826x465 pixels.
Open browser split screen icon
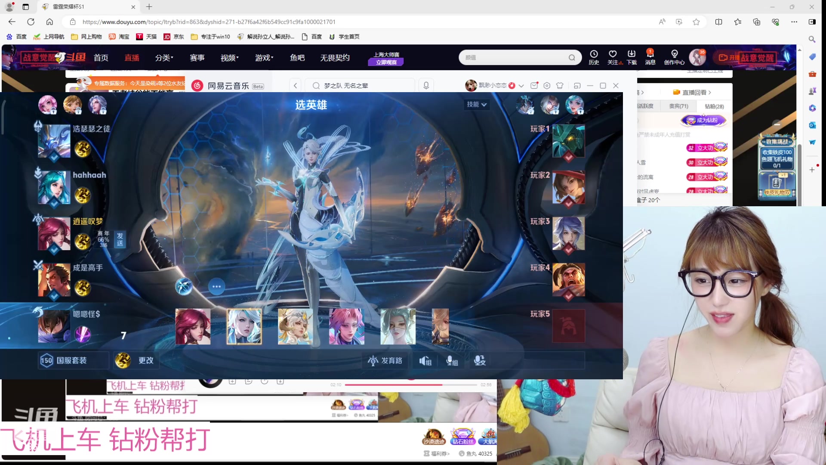[718, 22]
